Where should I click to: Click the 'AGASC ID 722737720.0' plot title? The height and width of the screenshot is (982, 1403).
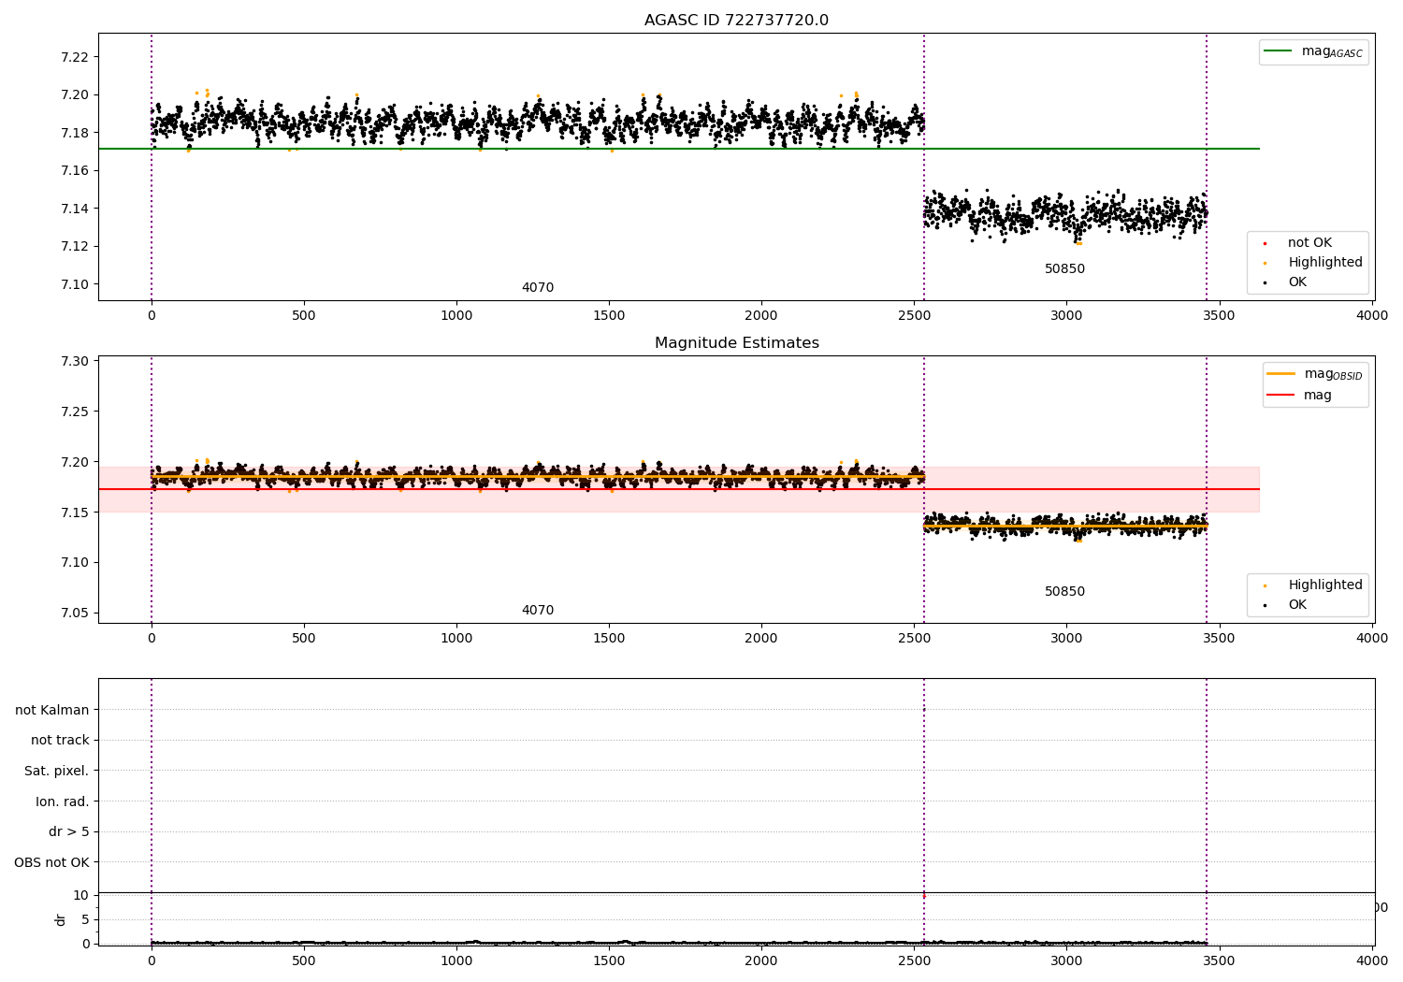(736, 21)
